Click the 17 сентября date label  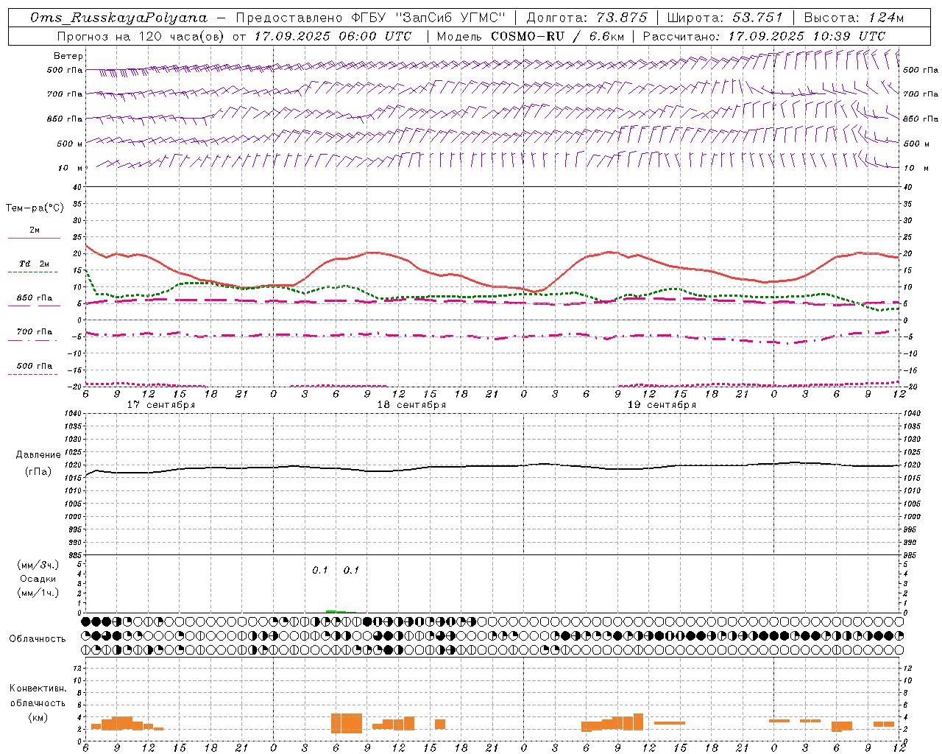coord(161,405)
